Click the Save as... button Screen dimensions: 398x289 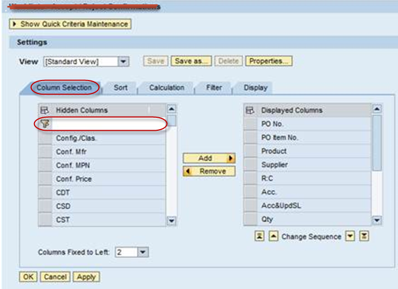point(191,61)
